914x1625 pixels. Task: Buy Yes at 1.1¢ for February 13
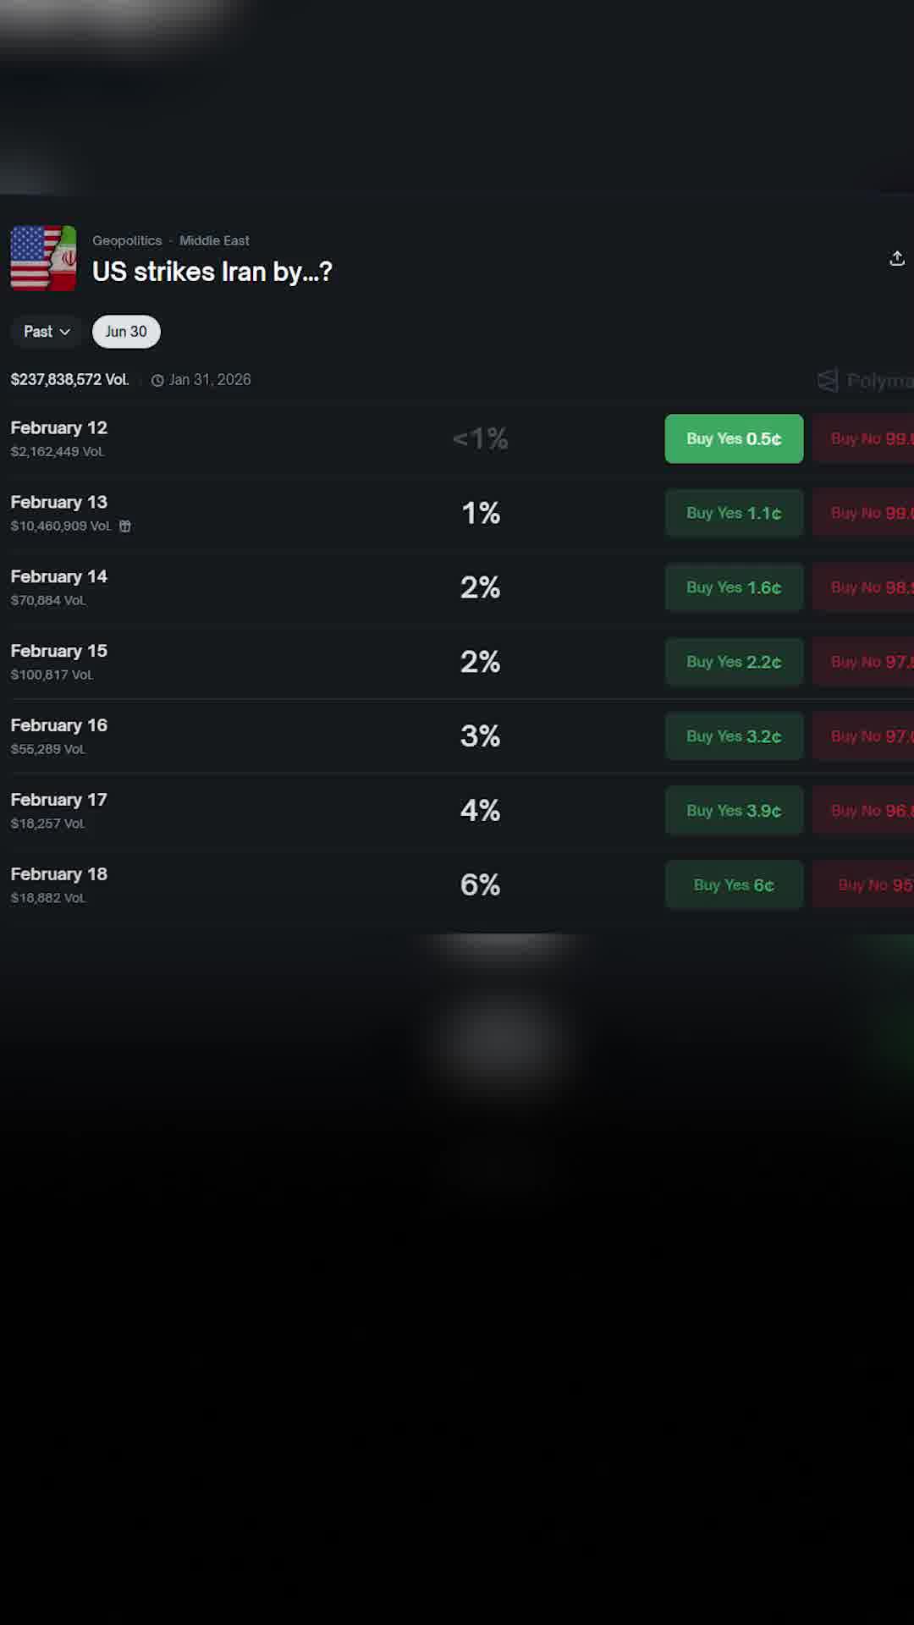[x=734, y=513]
